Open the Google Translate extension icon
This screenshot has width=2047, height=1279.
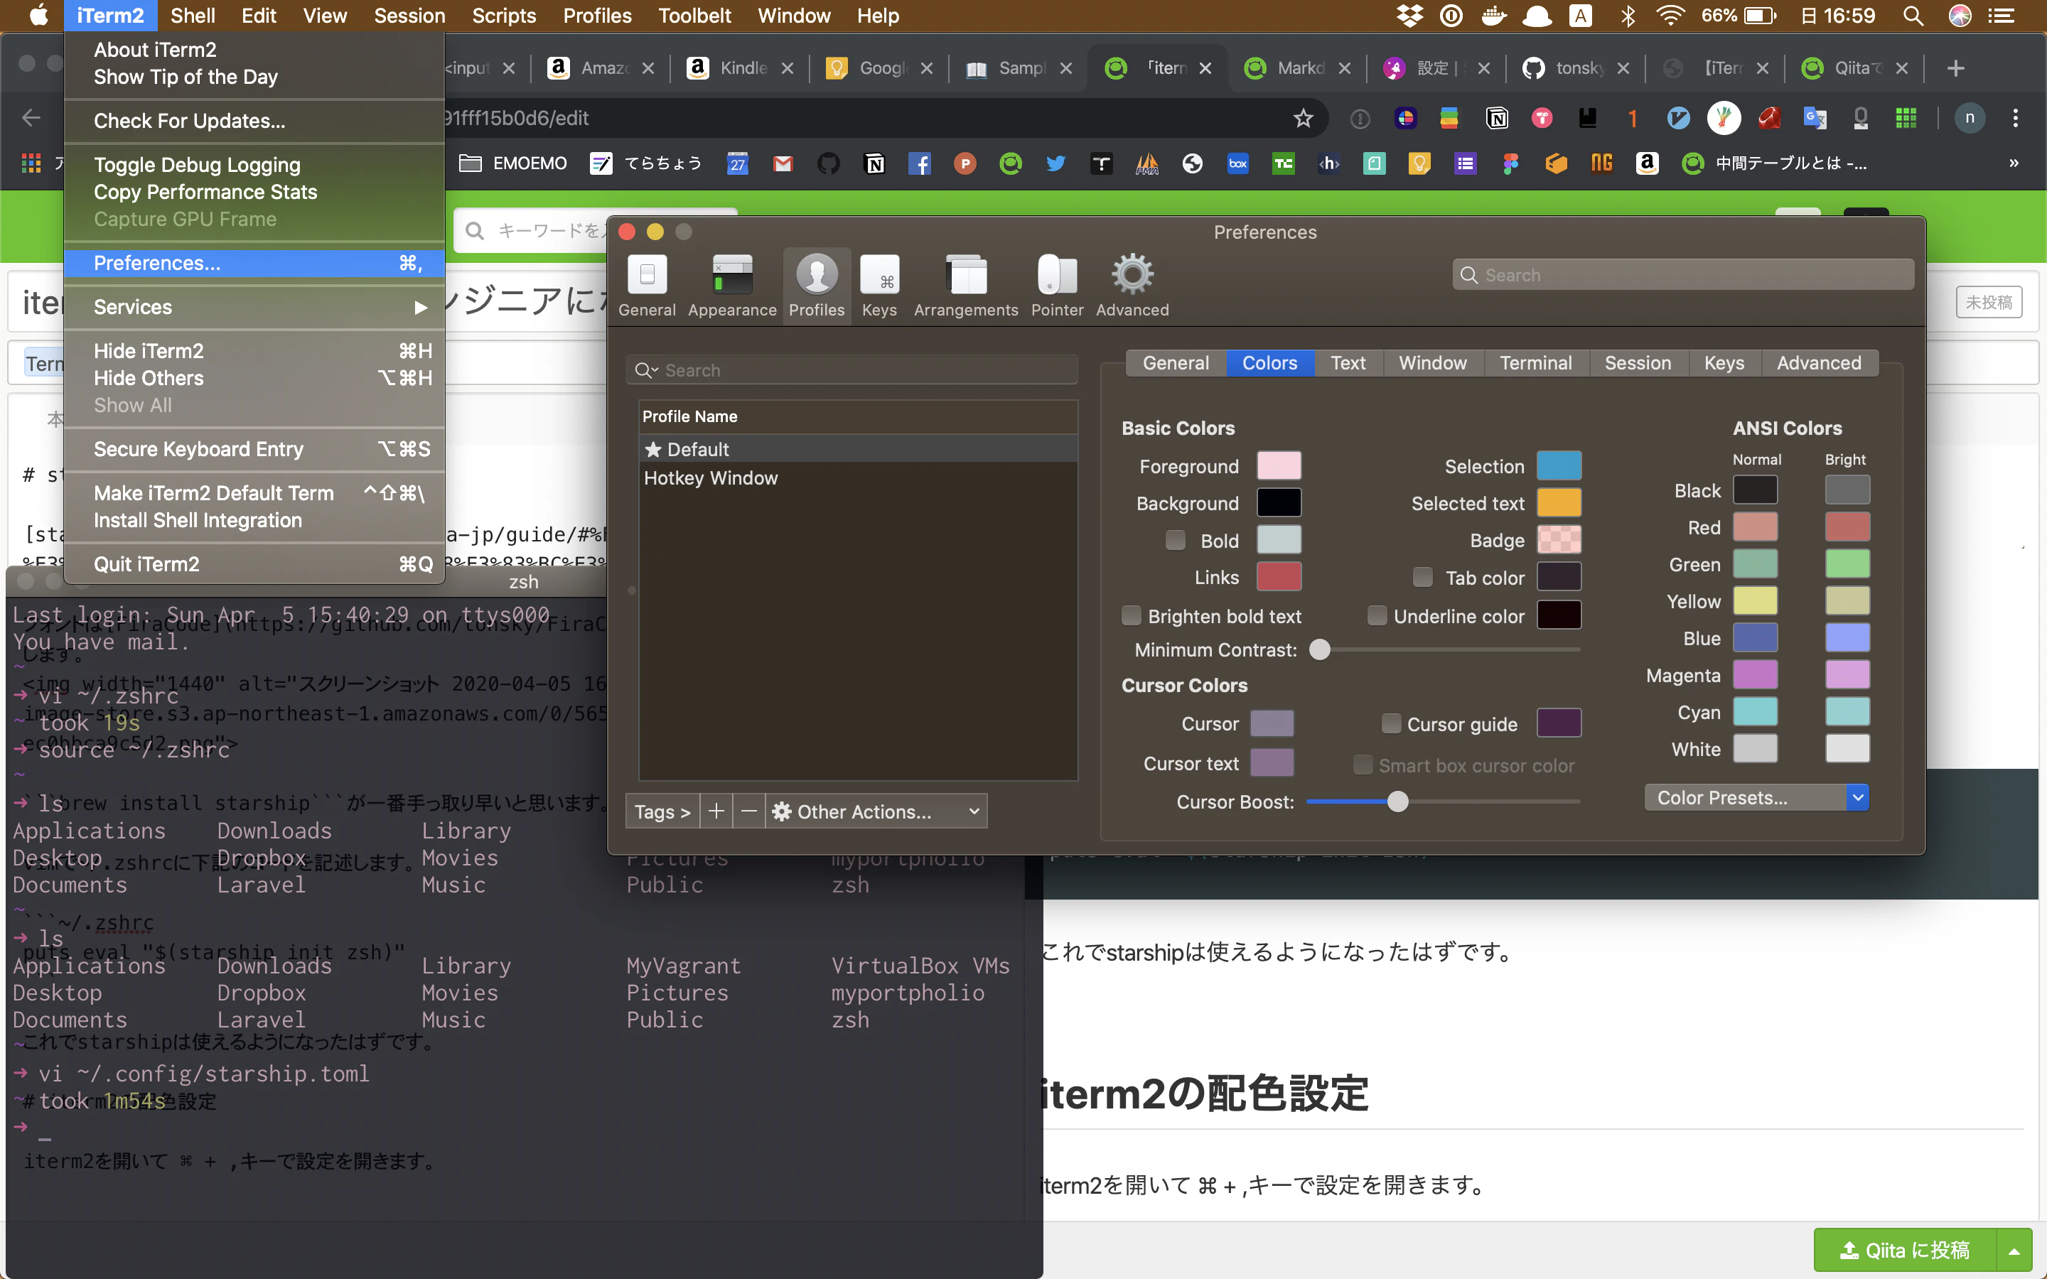(1815, 119)
